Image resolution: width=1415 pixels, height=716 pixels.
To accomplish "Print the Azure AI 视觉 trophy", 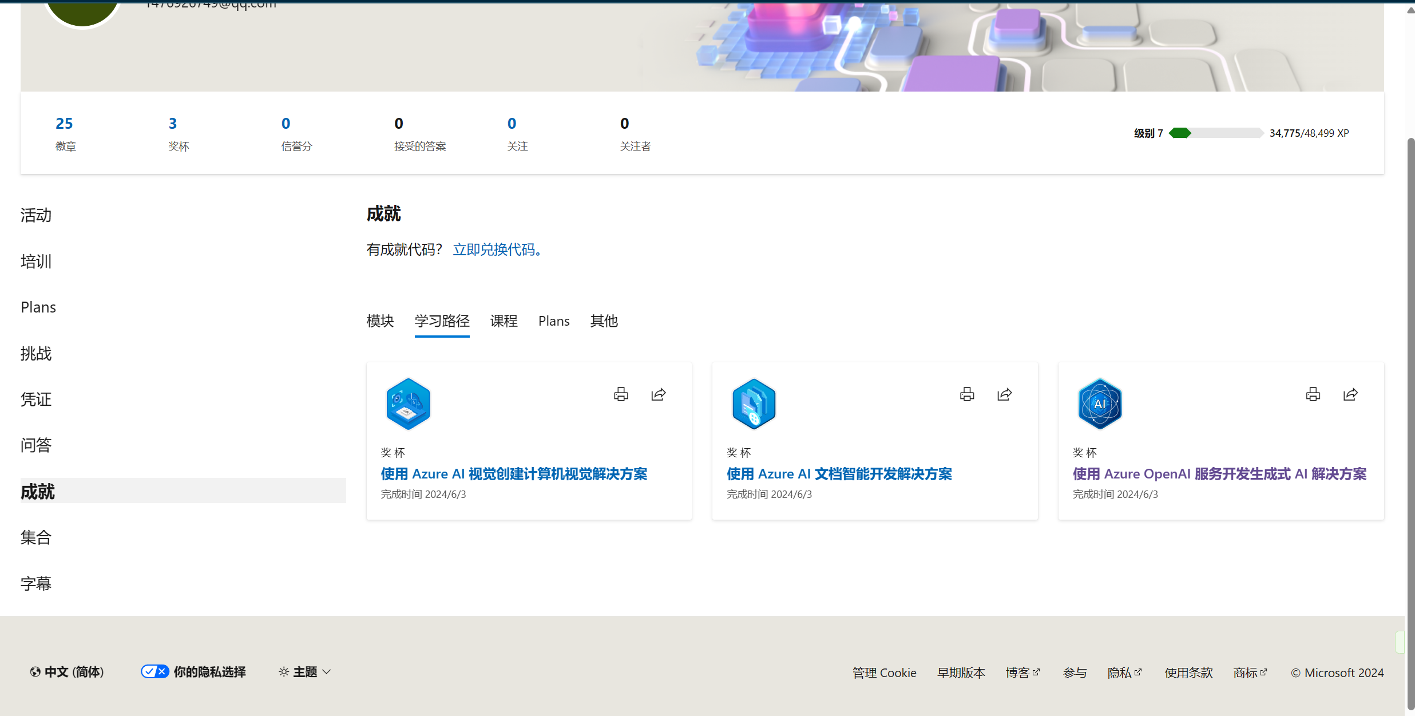I will pos(621,394).
